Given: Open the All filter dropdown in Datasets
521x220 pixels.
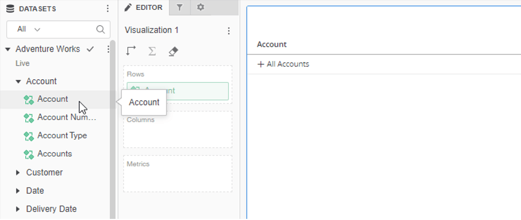Looking at the screenshot, I should coord(29,29).
